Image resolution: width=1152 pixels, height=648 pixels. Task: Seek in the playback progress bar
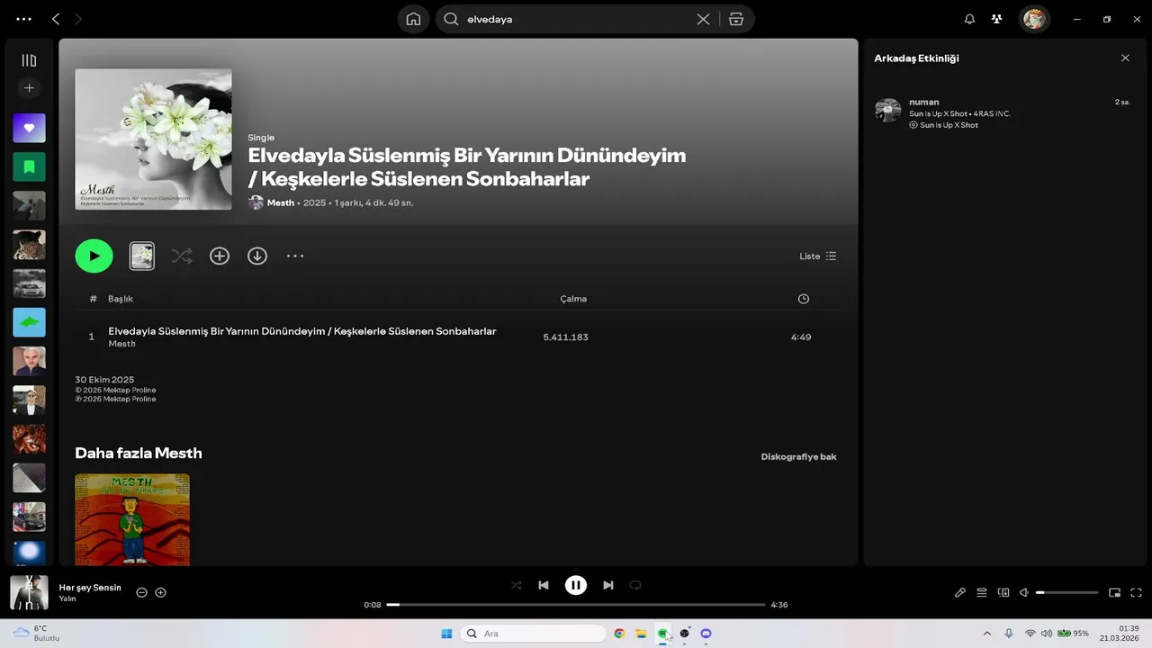576,605
